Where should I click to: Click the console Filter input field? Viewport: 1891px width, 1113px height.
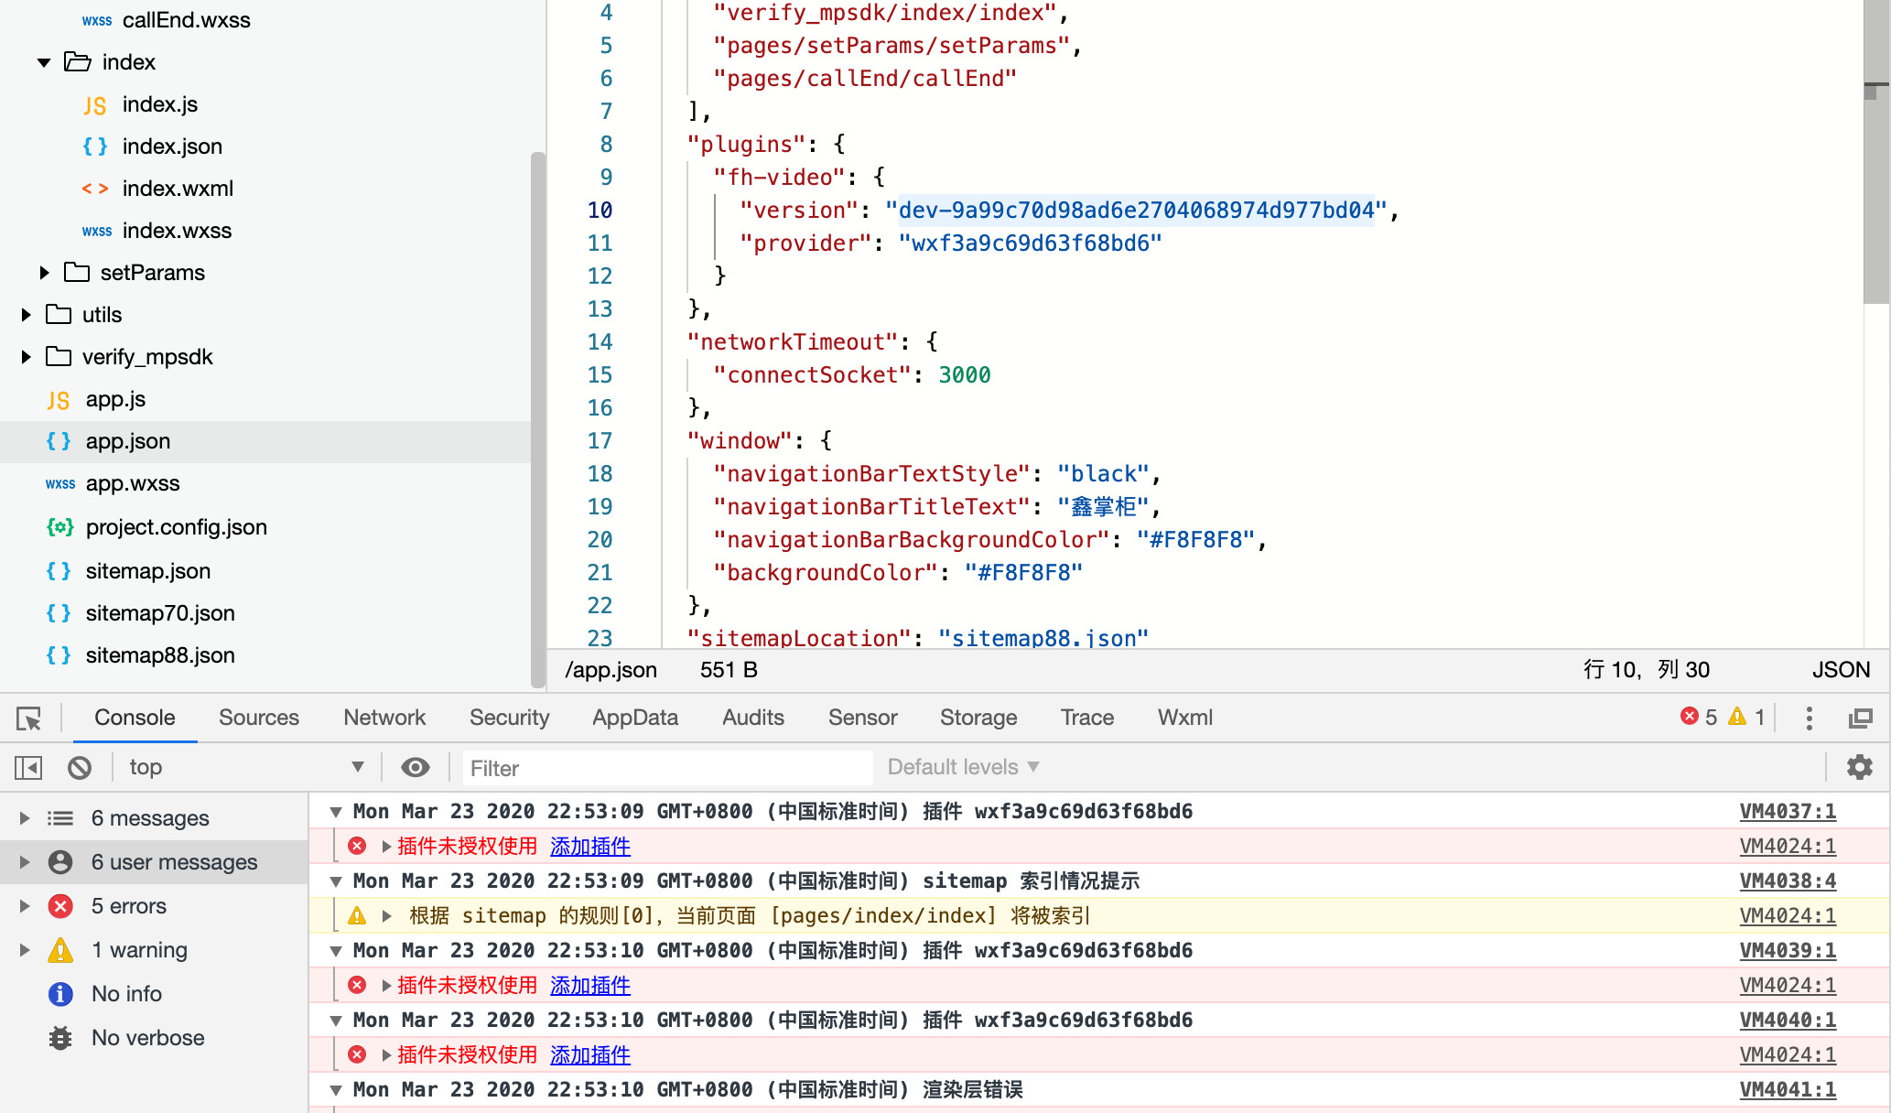[668, 768]
